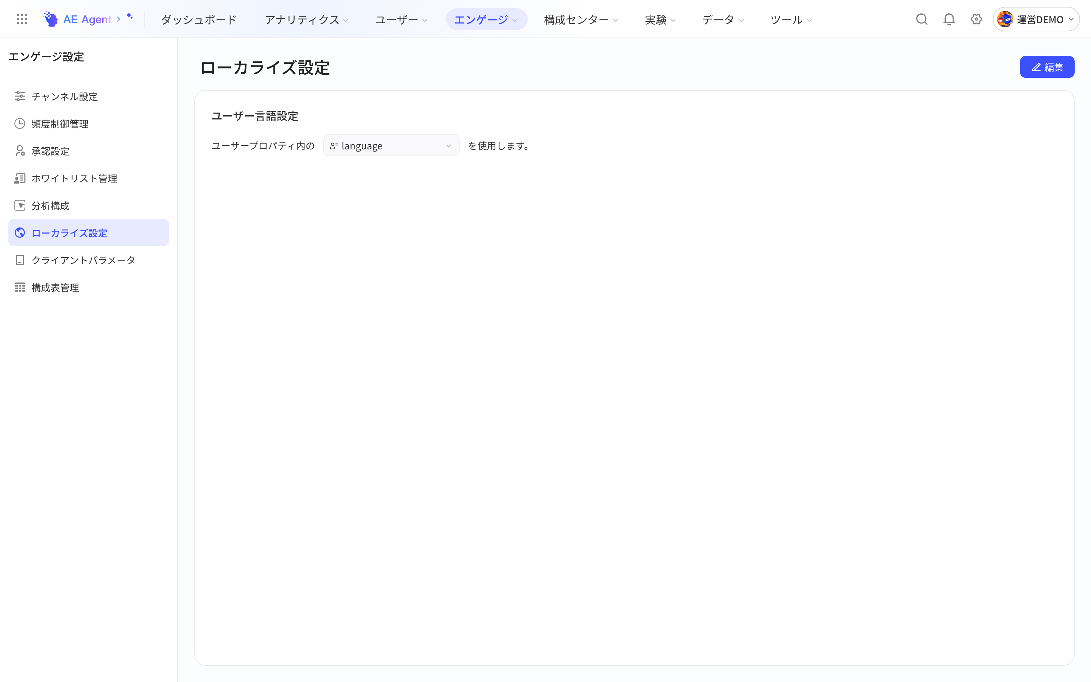The width and height of the screenshot is (1091, 682).
Task: Click the ホワイトリスト管理 list icon
Action: 19,178
